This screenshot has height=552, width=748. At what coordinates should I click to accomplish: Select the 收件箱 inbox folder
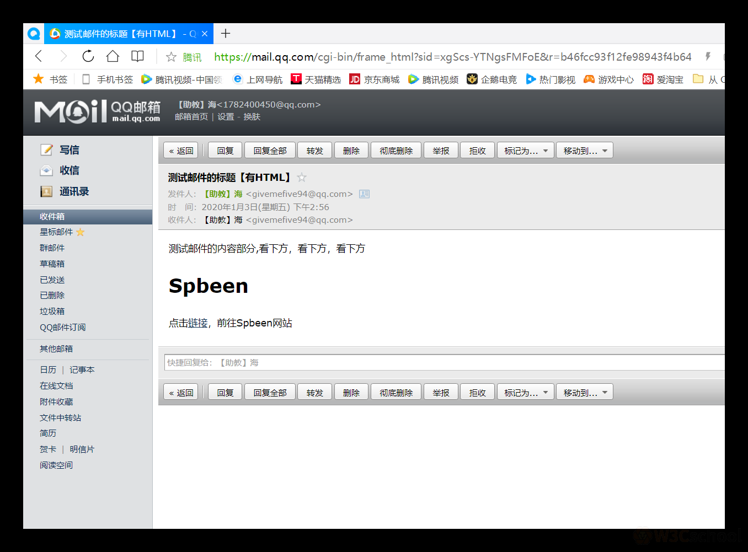pyautogui.click(x=88, y=217)
